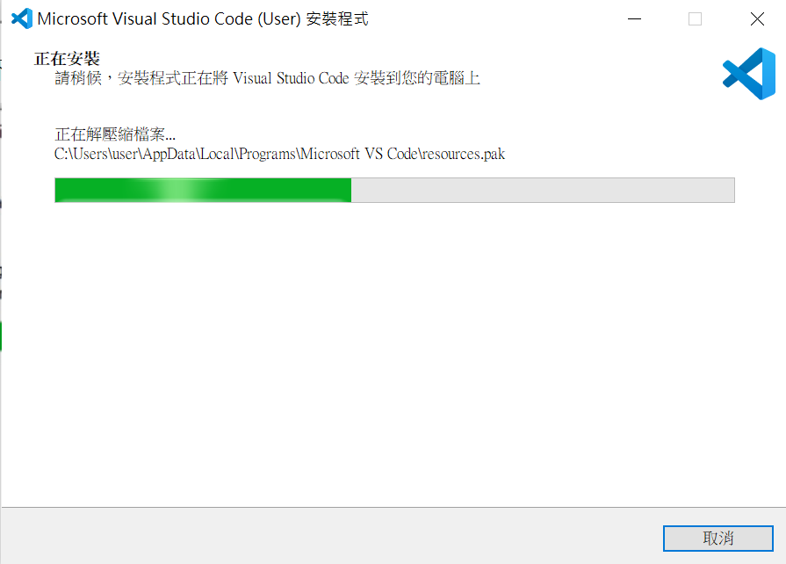Click 安裝程式 text in the title bar

[337, 19]
